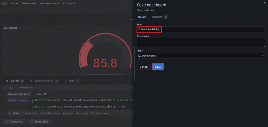The height and width of the screenshot is (127, 268).
Task: Click the 'Type: Range' option text
Action: (x=82, y=113)
